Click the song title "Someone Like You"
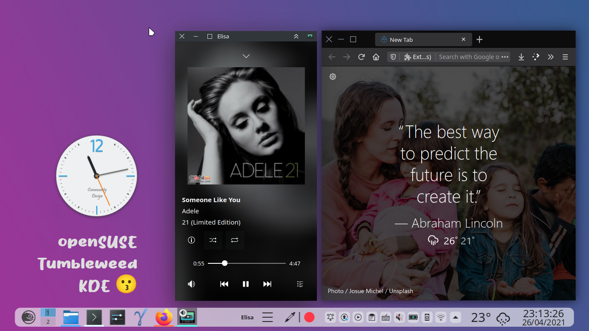 (x=211, y=200)
